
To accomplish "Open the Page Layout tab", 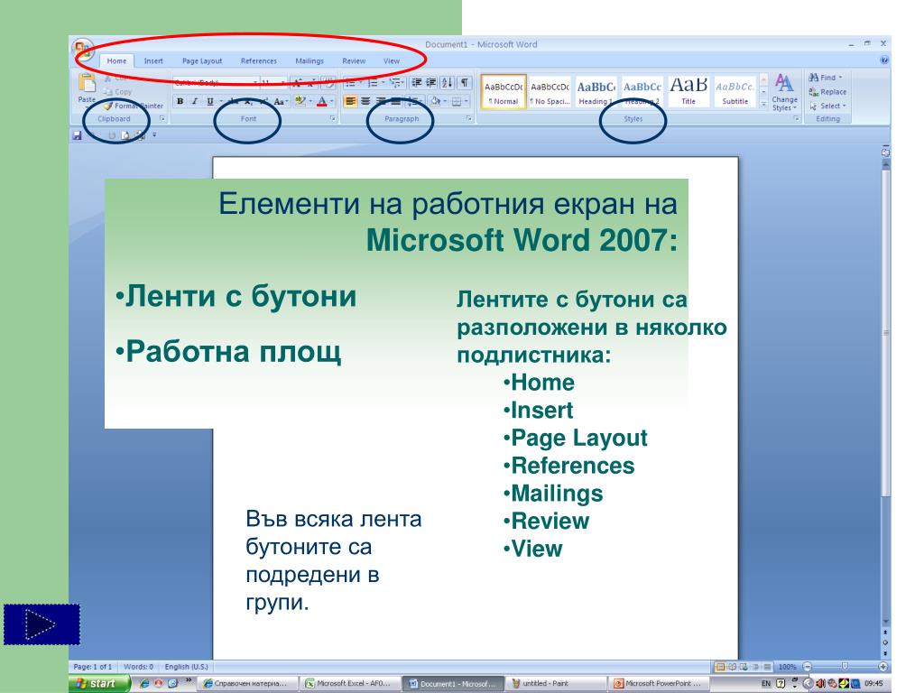I will click(202, 60).
